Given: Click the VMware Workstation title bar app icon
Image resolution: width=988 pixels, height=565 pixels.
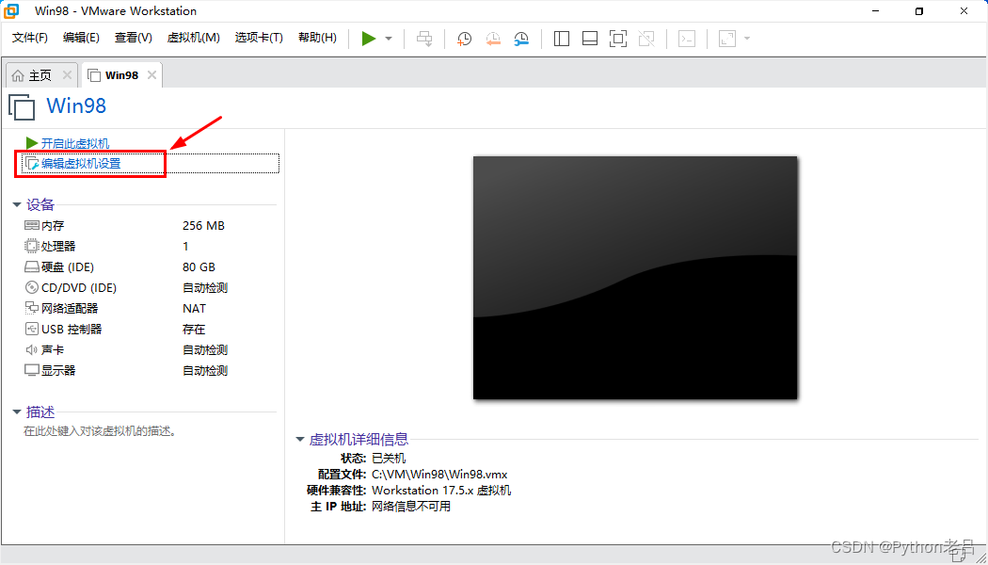Looking at the screenshot, I should click(11, 10).
